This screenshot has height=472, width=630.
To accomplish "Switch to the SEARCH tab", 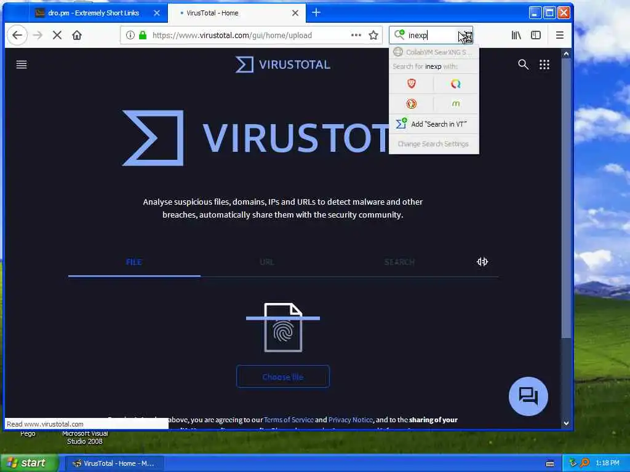I will (399, 262).
